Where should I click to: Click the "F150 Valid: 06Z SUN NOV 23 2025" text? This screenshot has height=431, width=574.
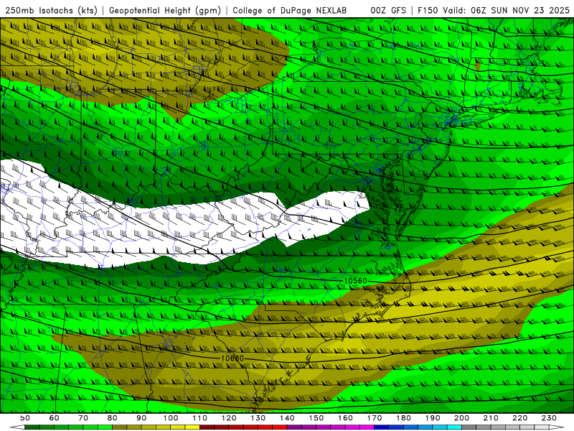pos(494,11)
